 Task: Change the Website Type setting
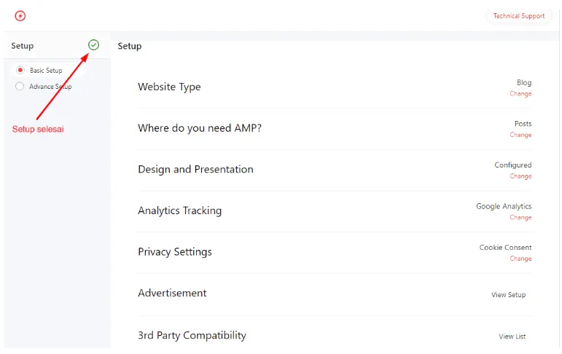point(520,94)
